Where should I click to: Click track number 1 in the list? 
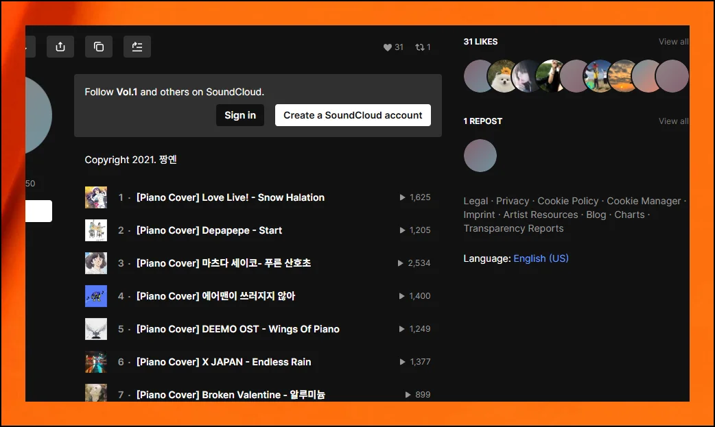[121, 197]
